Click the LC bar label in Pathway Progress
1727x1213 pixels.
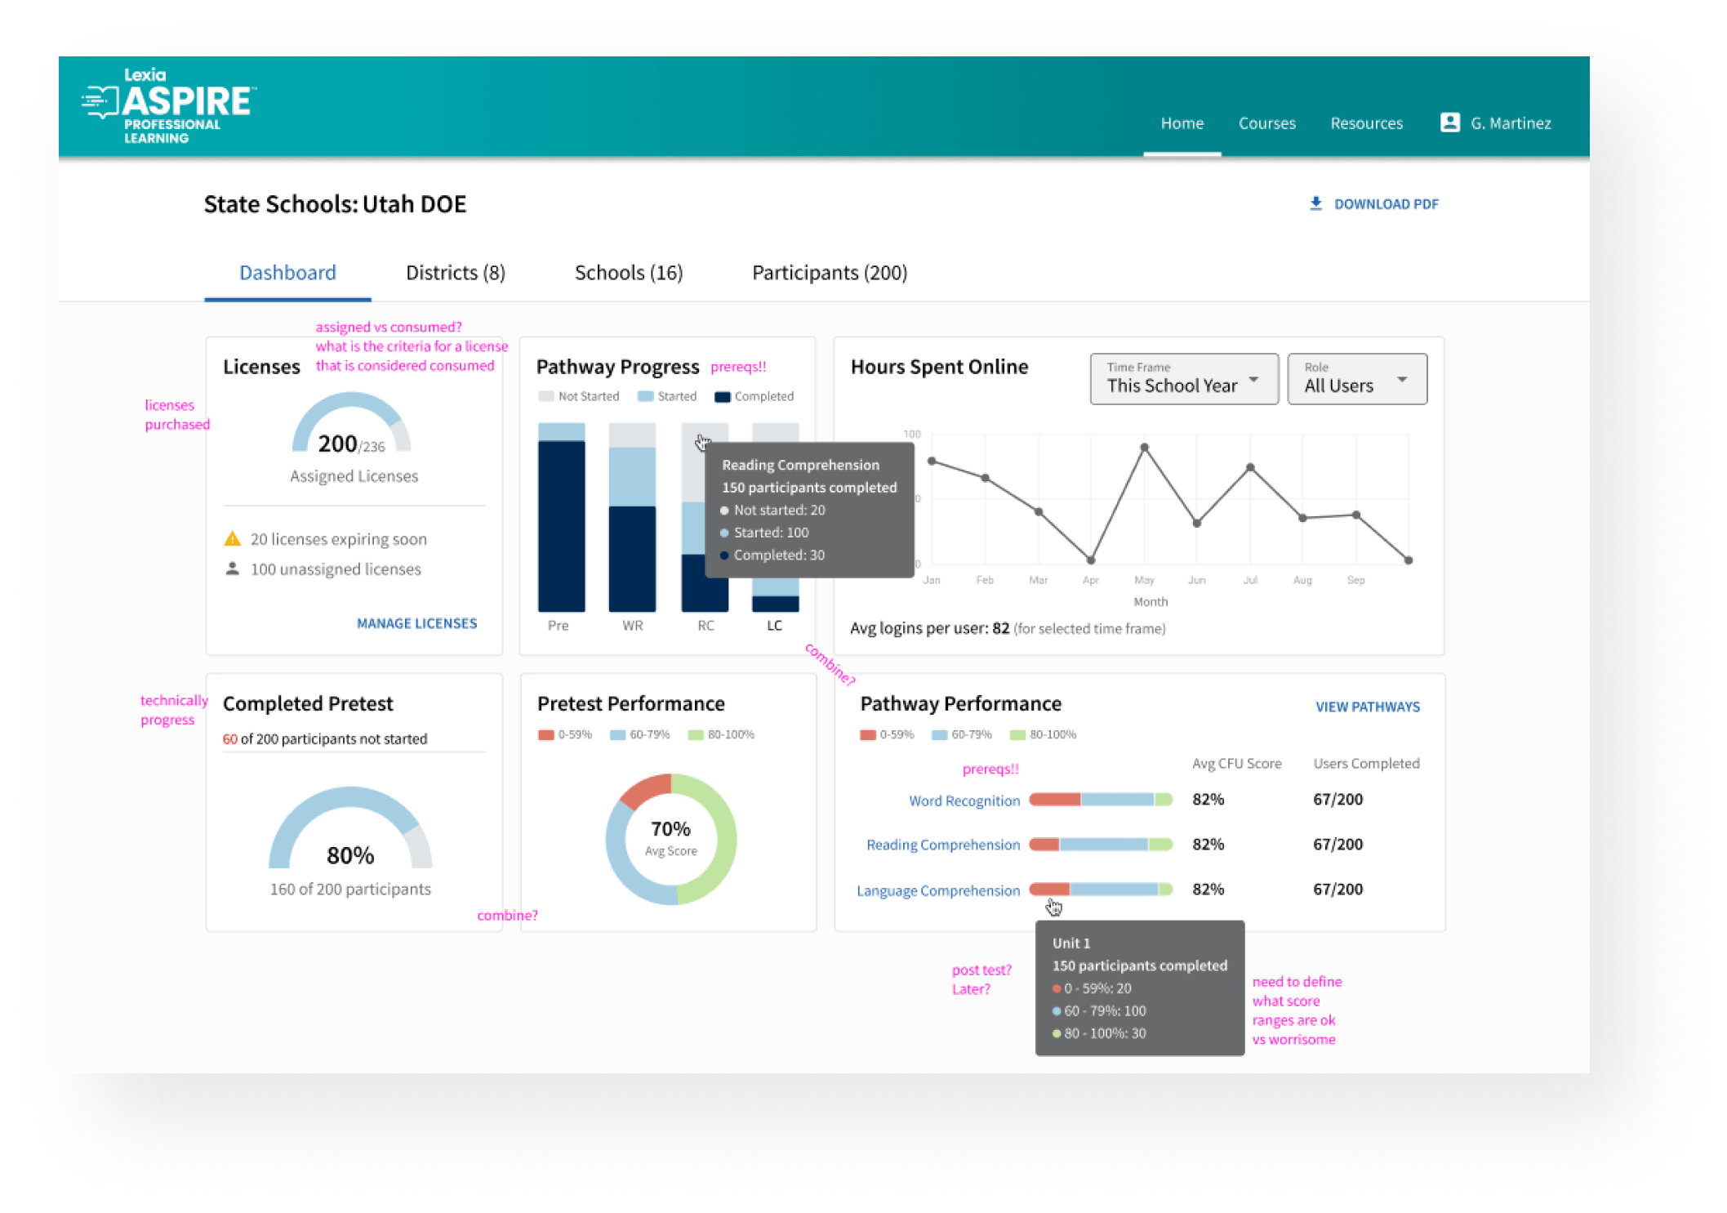click(x=774, y=626)
